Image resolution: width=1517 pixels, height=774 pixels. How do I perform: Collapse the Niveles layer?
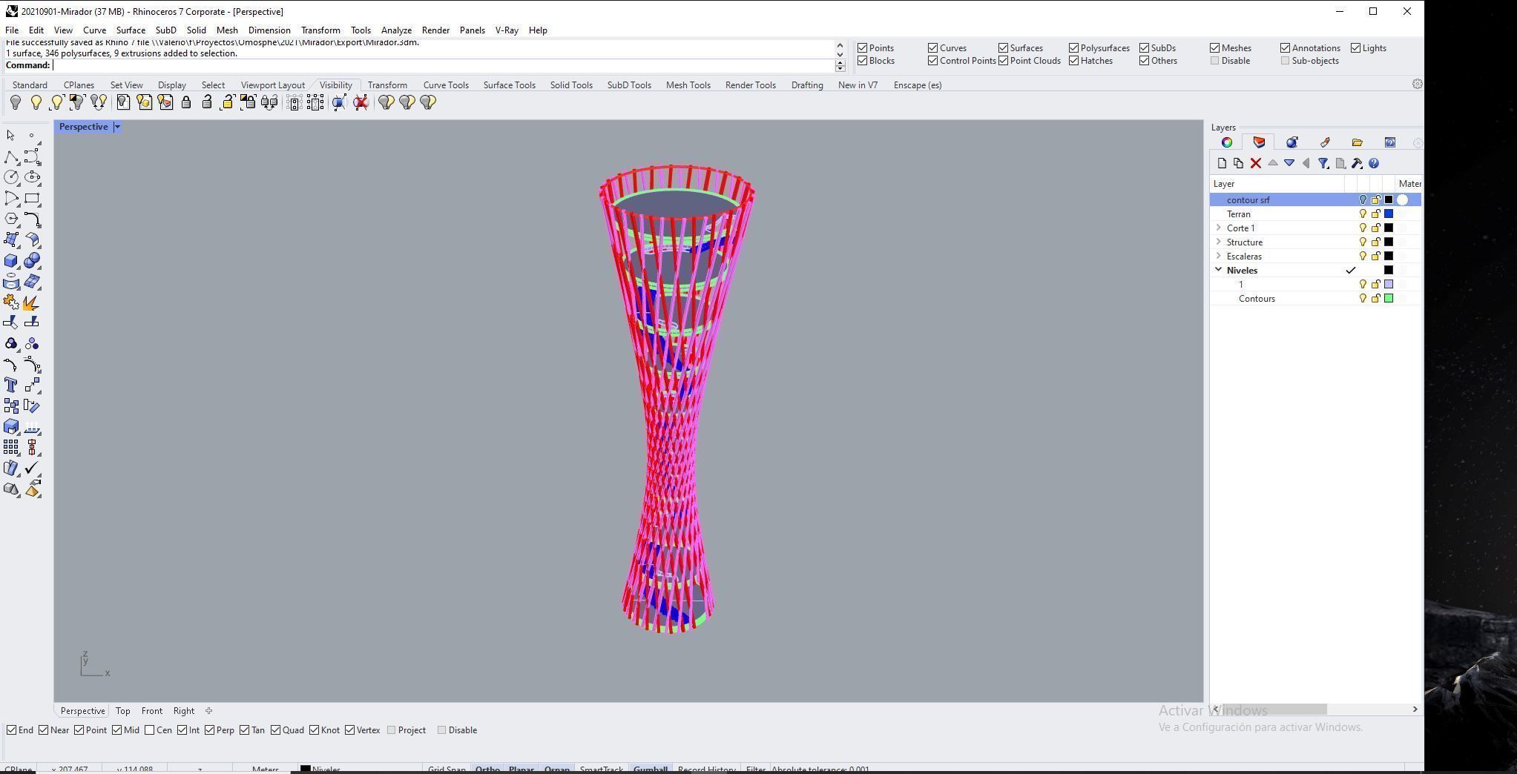pyautogui.click(x=1218, y=271)
